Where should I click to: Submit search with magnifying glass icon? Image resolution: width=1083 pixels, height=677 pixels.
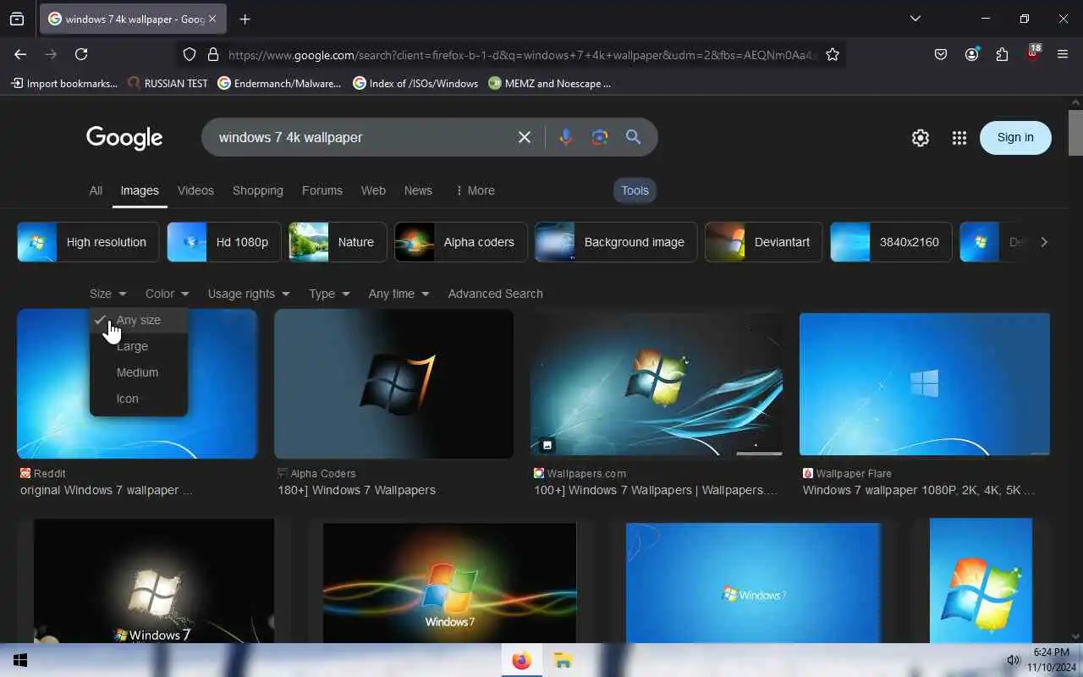coord(633,137)
